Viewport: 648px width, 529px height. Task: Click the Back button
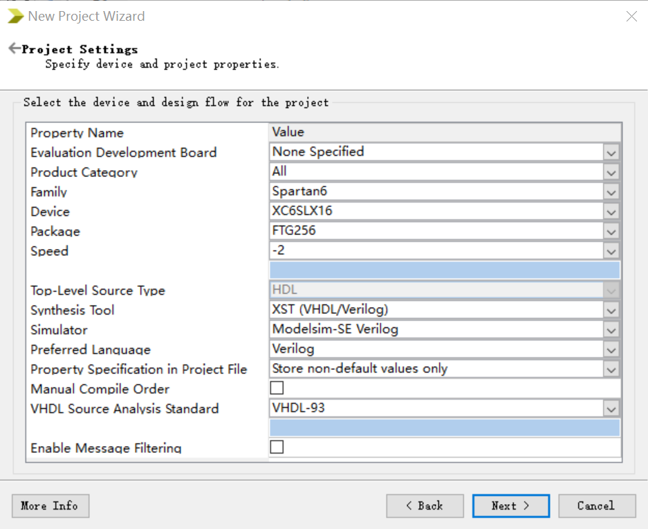425,505
